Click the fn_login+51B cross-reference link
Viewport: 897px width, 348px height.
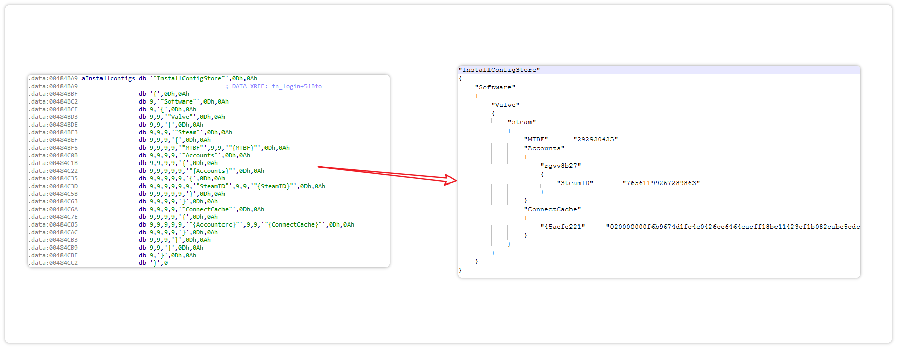(296, 86)
